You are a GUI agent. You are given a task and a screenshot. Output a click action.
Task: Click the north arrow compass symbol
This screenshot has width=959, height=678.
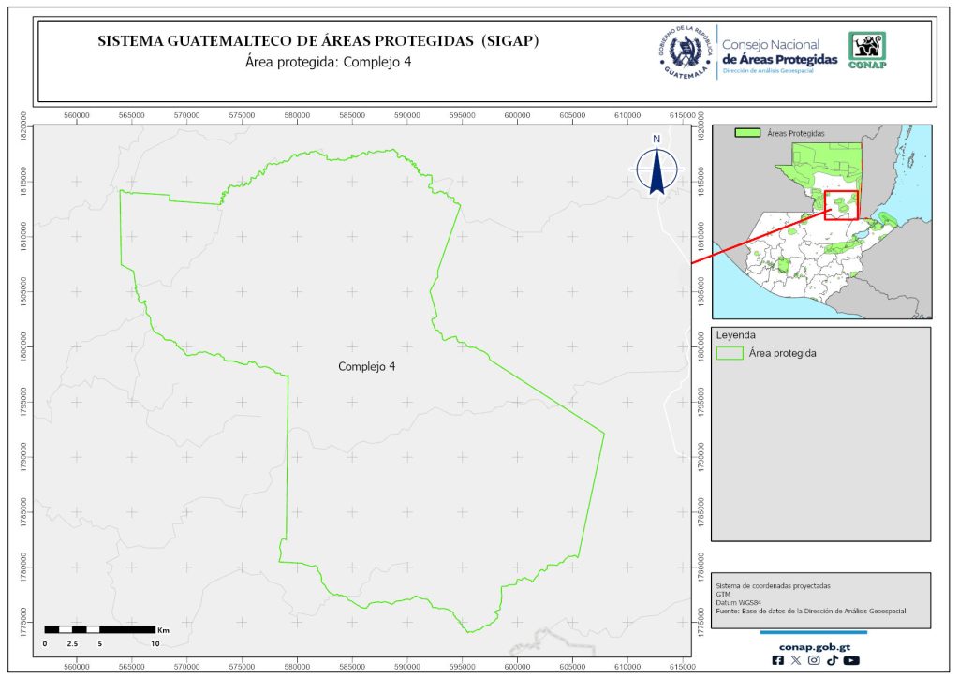click(x=657, y=167)
